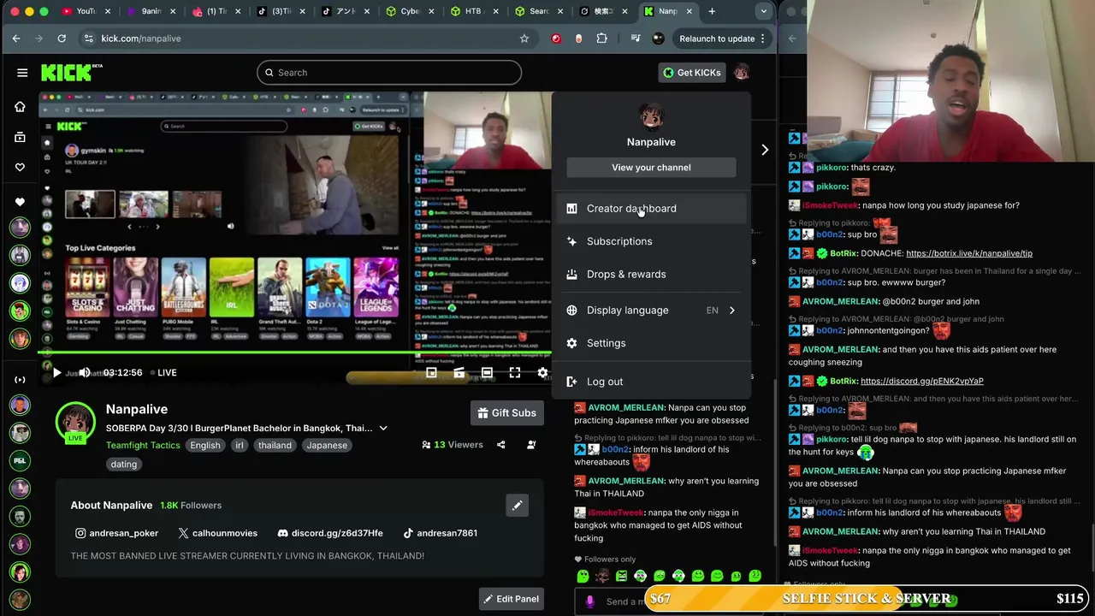Viewport: 1095px width, 616px height.
Task: Open Browse icon in Kick sidebar
Action: coord(20,137)
